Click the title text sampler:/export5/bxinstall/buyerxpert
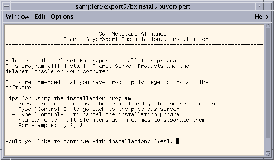 point(133,7)
